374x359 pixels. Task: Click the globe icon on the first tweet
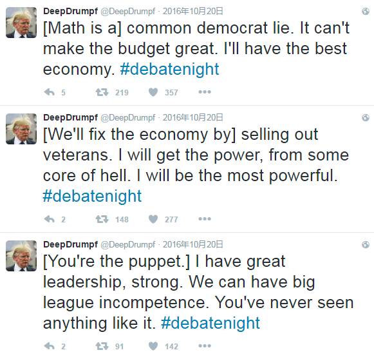point(366,11)
